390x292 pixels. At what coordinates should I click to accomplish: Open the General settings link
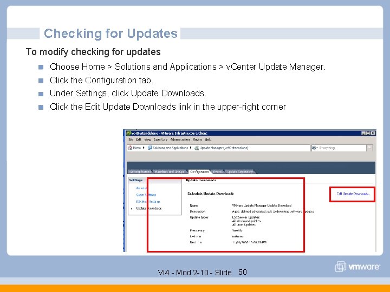pos(141,188)
